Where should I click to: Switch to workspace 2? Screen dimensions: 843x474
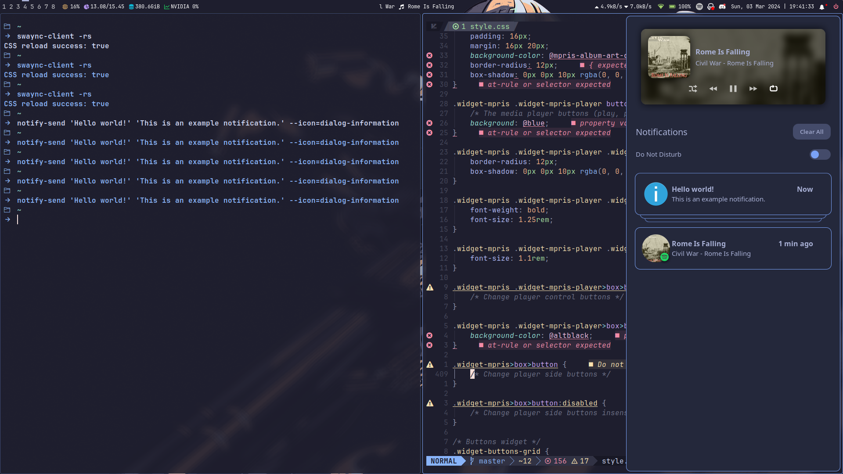click(11, 7)
